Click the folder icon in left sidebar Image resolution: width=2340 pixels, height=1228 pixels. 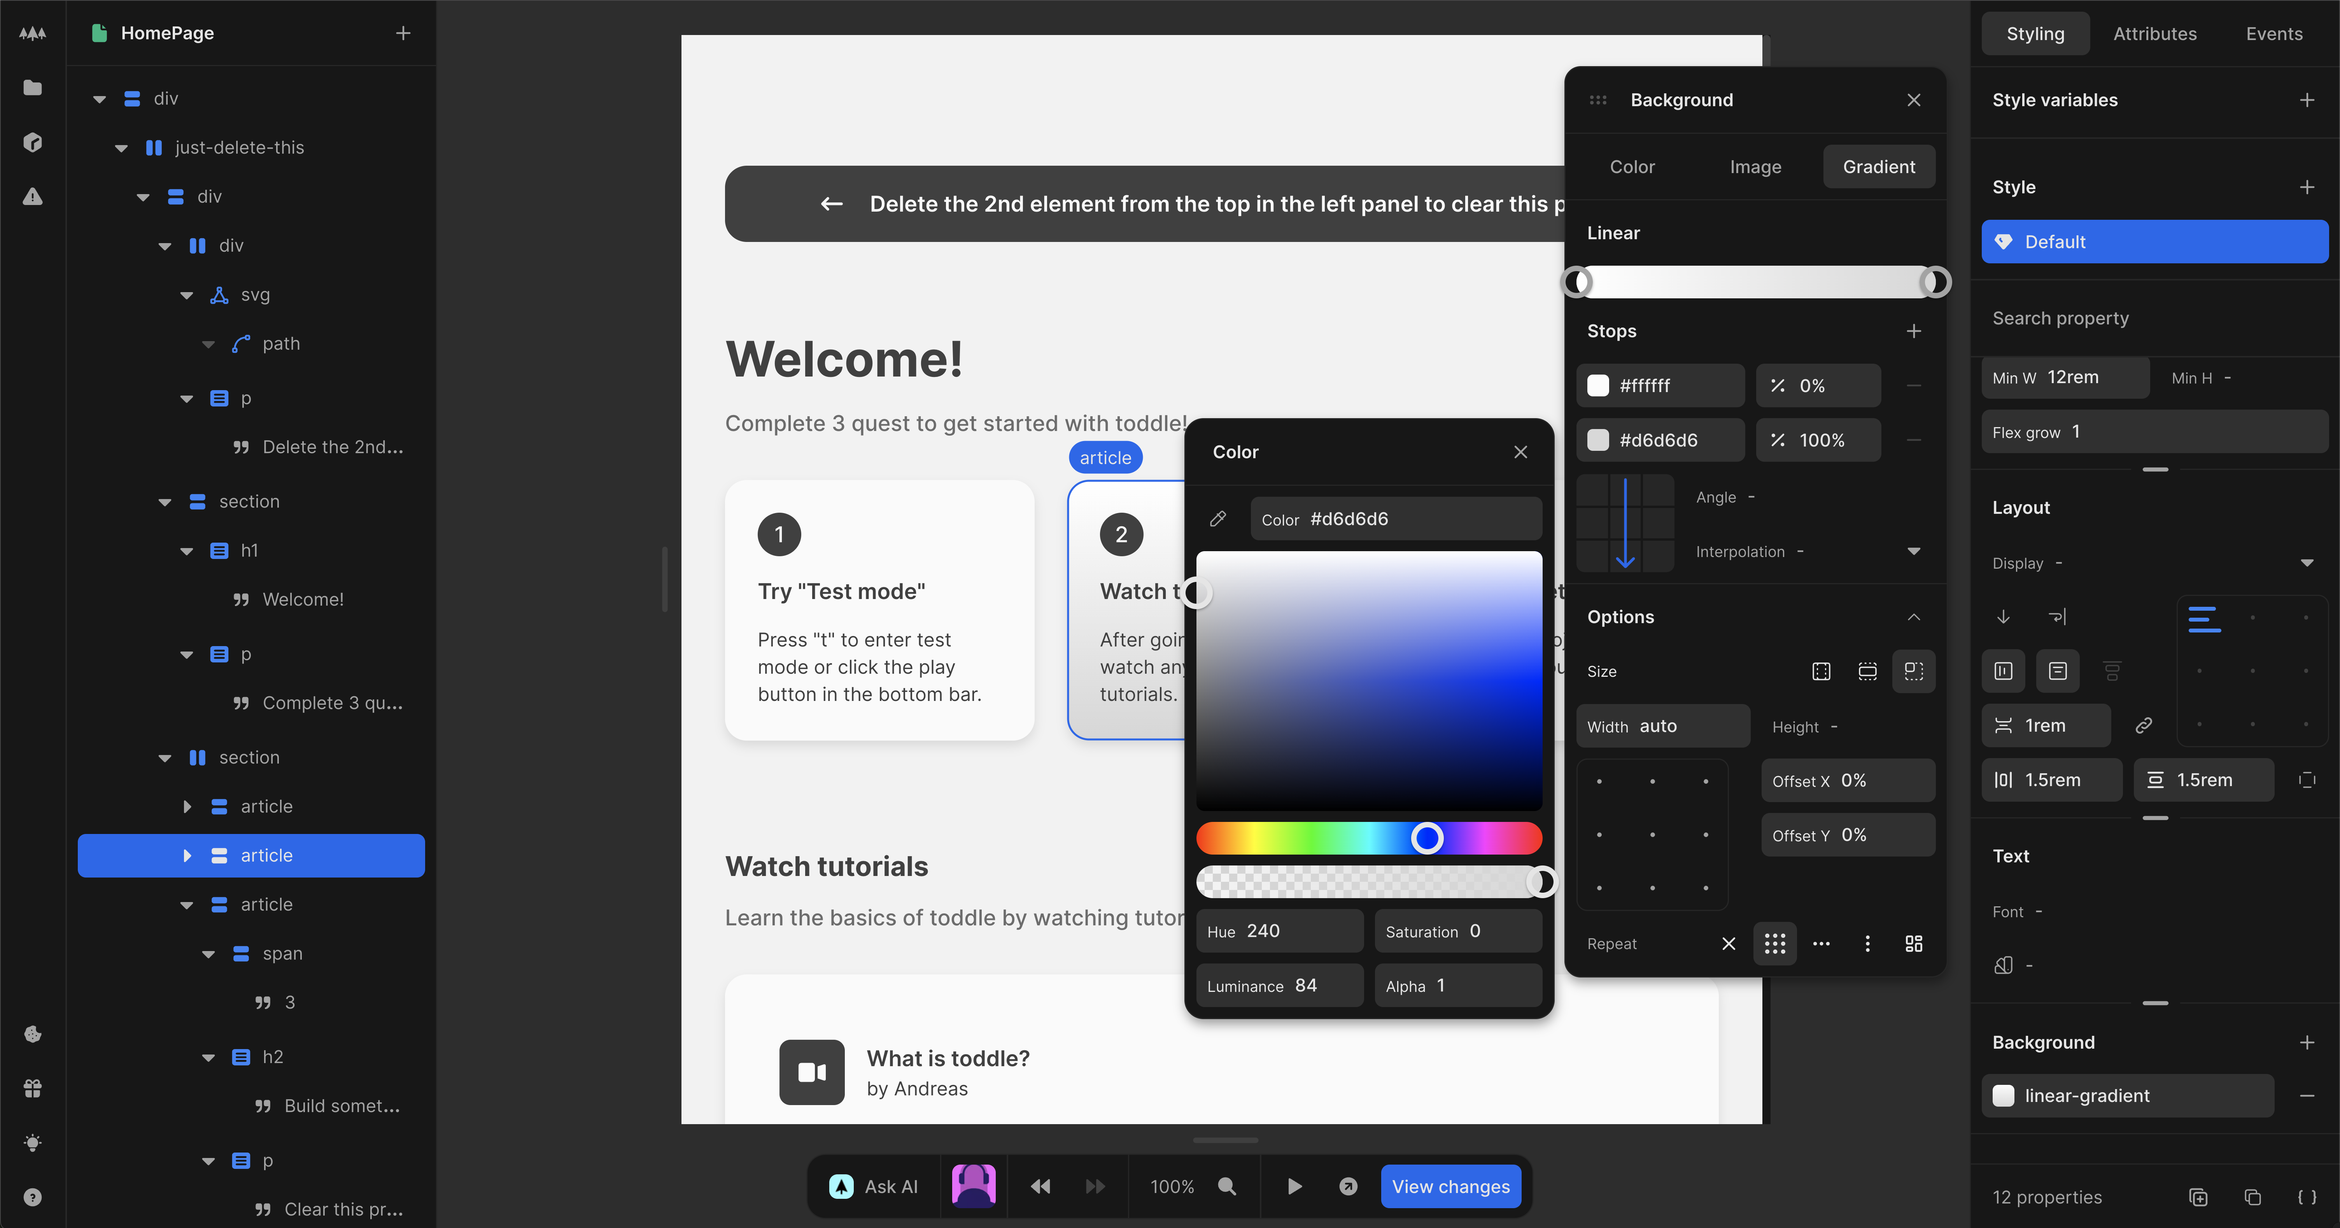pos(33,87)
